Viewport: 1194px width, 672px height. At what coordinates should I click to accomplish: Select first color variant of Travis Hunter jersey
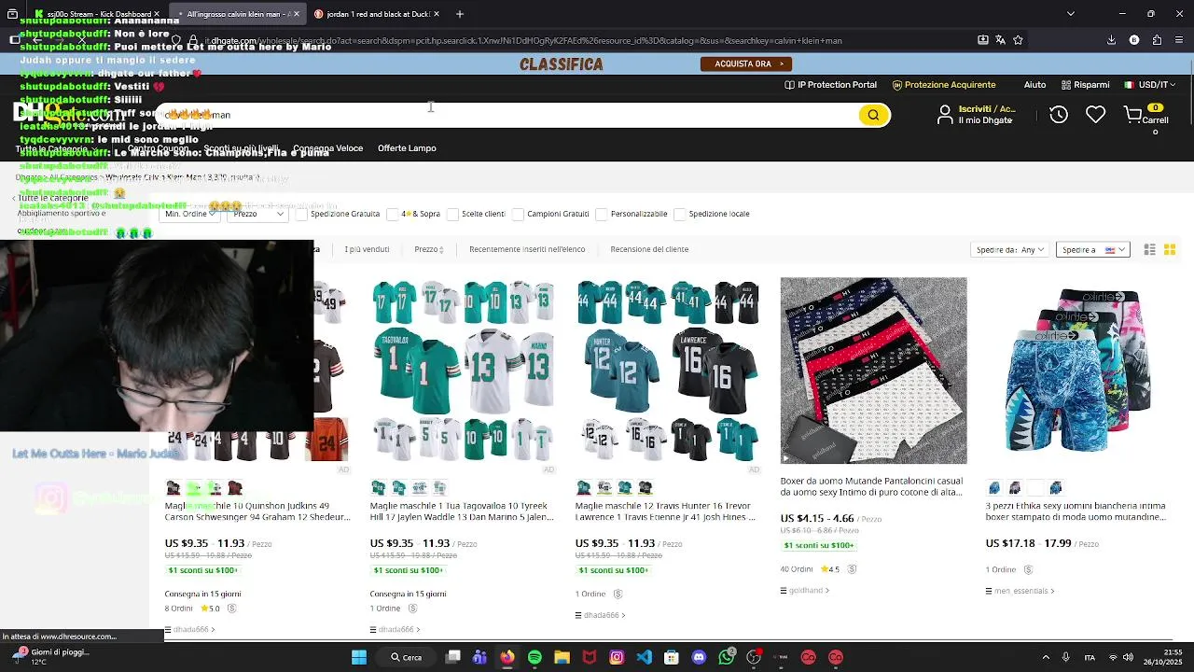[x=584, y=488]
